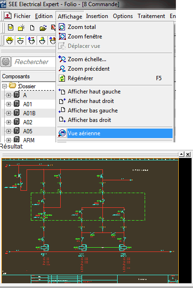The width and height of the screenshot is (193, 288).
Task: Click the yellow helmet filter icon
Action: point(9,40)
